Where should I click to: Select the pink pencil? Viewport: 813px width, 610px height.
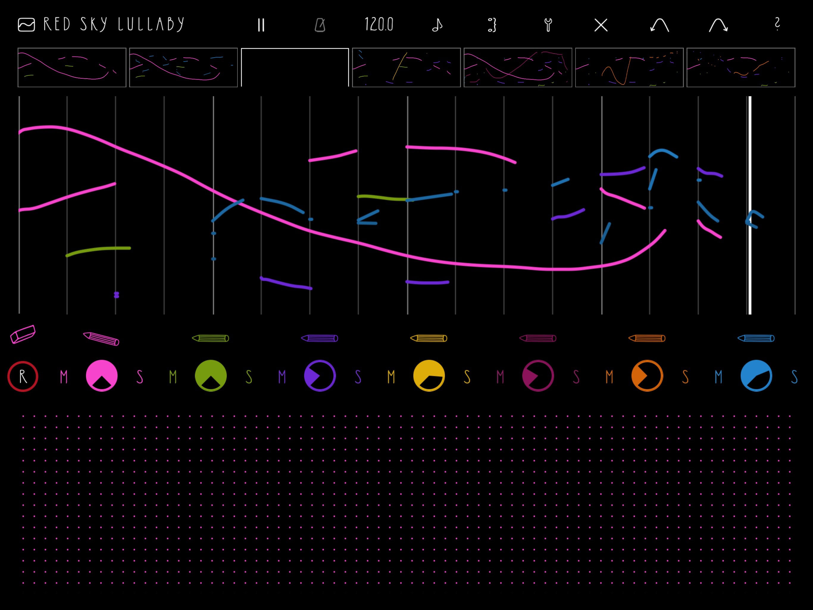coord(101,338)
